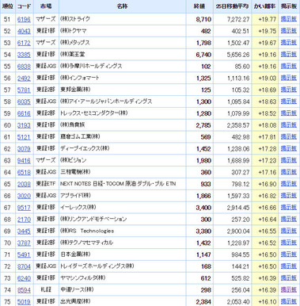This screenshot has height=306, width=300.
Task: Click the かい離率 column header
Action: (264, 6)
